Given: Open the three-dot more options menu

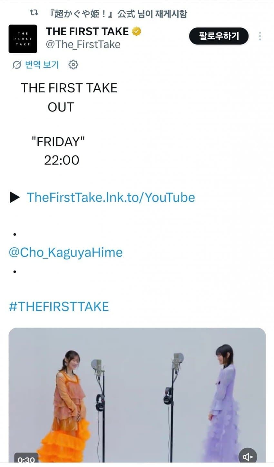Looking at the screenshot, I should 260,36.
